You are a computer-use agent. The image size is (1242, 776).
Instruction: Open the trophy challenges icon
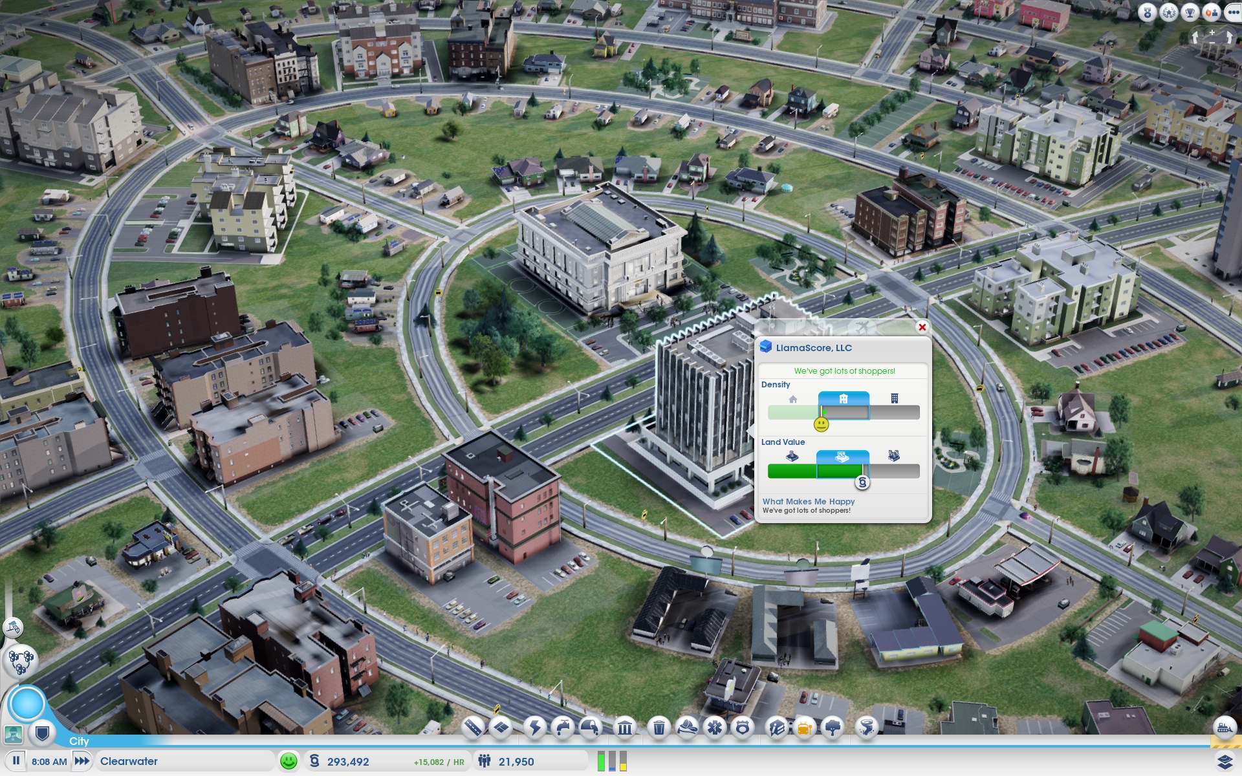(1190, 12)
